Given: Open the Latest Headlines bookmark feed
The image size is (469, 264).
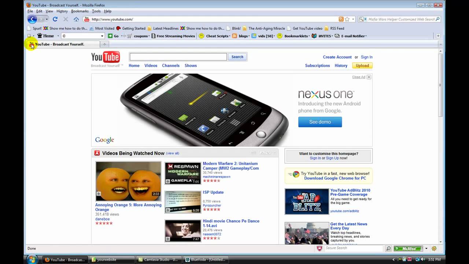Looking at the screenshot, I should pos(163,28).
